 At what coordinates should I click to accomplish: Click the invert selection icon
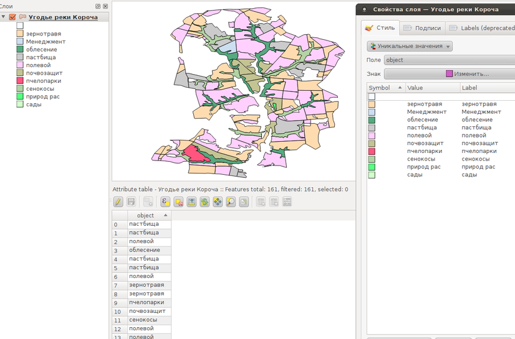click(x=205, y=202)
